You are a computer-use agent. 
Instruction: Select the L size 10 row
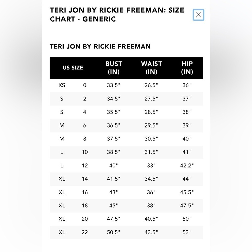127,152
